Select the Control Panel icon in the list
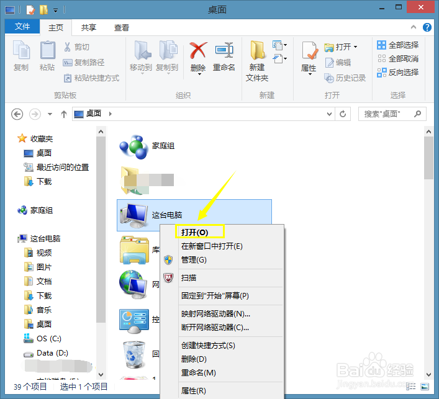The height and width of the screenshot is (399, 439). click(134, 320)
